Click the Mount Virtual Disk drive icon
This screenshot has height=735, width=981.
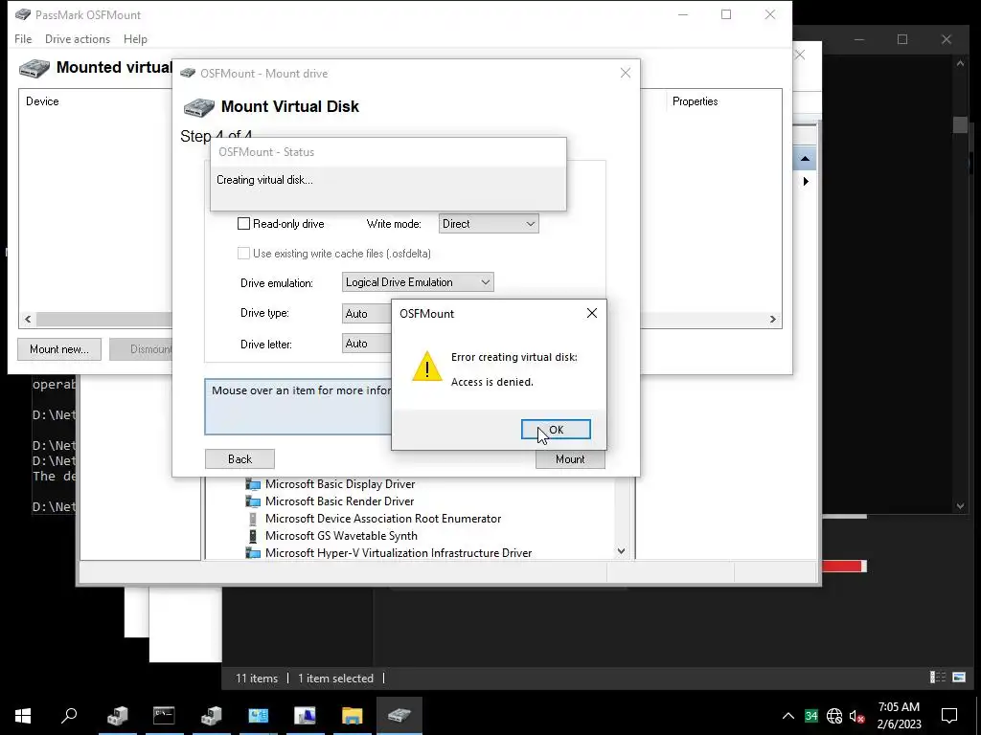[199, 107]
